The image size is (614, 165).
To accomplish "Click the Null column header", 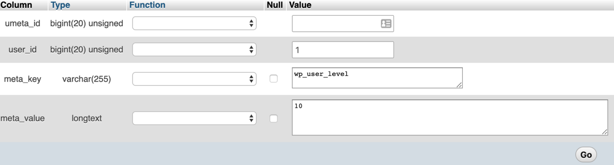I will click(x=275, y=5).
